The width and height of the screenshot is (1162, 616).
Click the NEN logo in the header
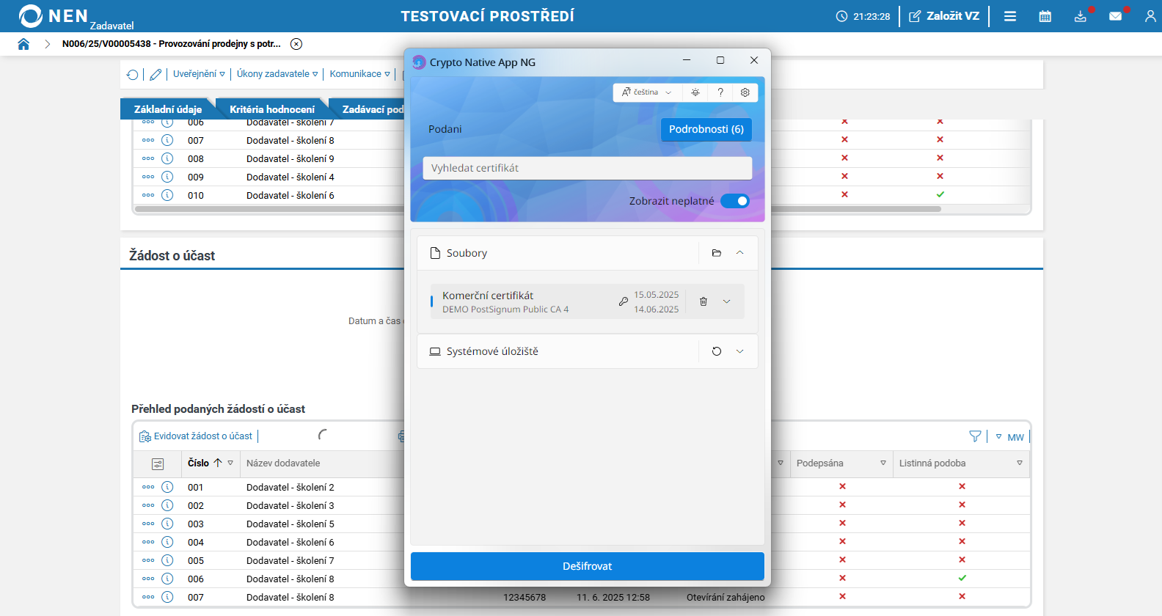(x=54, y=16)
